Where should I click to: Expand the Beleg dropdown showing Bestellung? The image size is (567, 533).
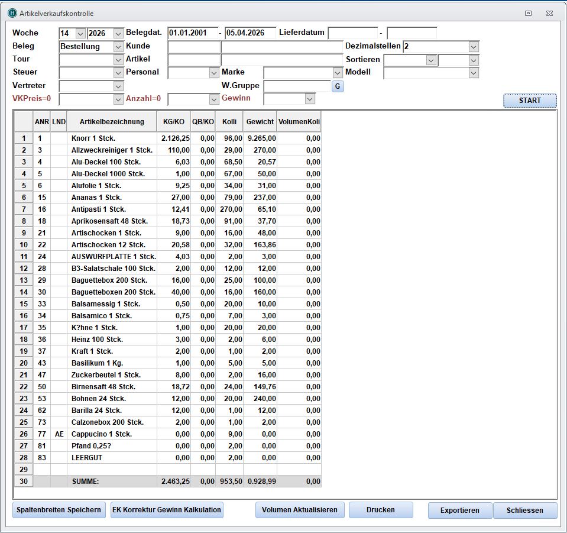[118, 46]
